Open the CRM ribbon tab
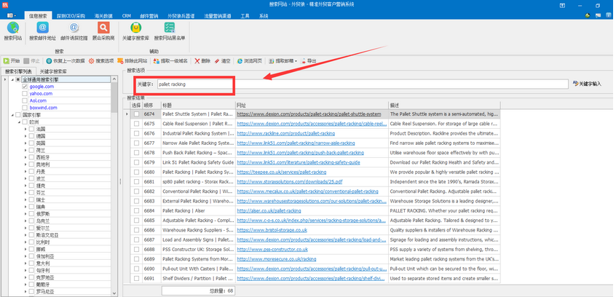 pos(126,16)
